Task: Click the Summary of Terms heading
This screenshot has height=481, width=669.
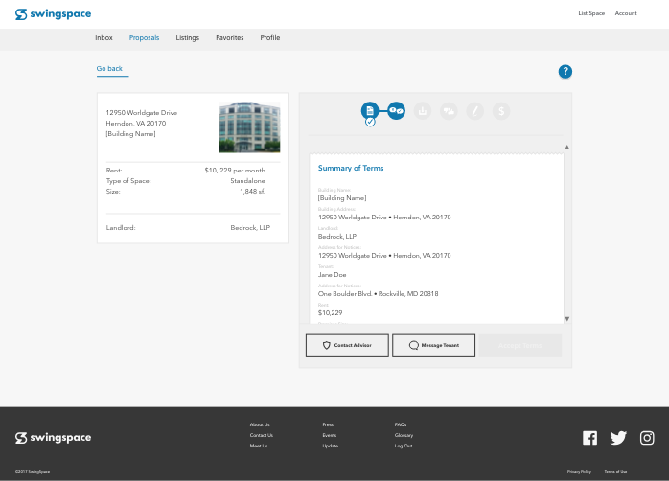Action: coord(351,168)
